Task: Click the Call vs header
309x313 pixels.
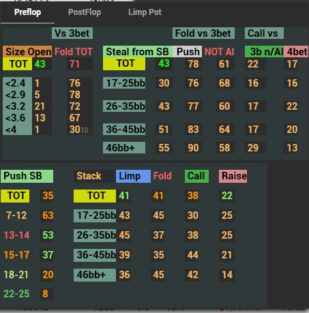Action: tap(264, 33)
